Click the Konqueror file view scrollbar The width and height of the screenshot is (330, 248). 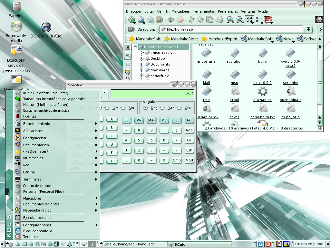click(x=319, y=82)
